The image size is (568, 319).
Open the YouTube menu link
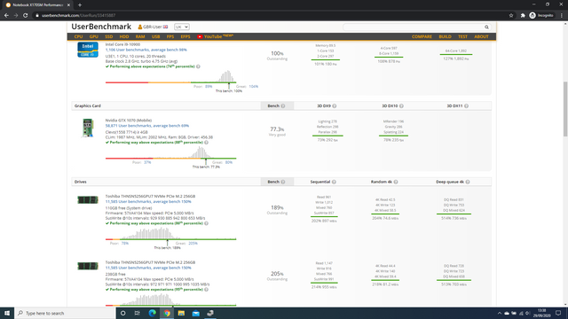(x=215, y=36)
